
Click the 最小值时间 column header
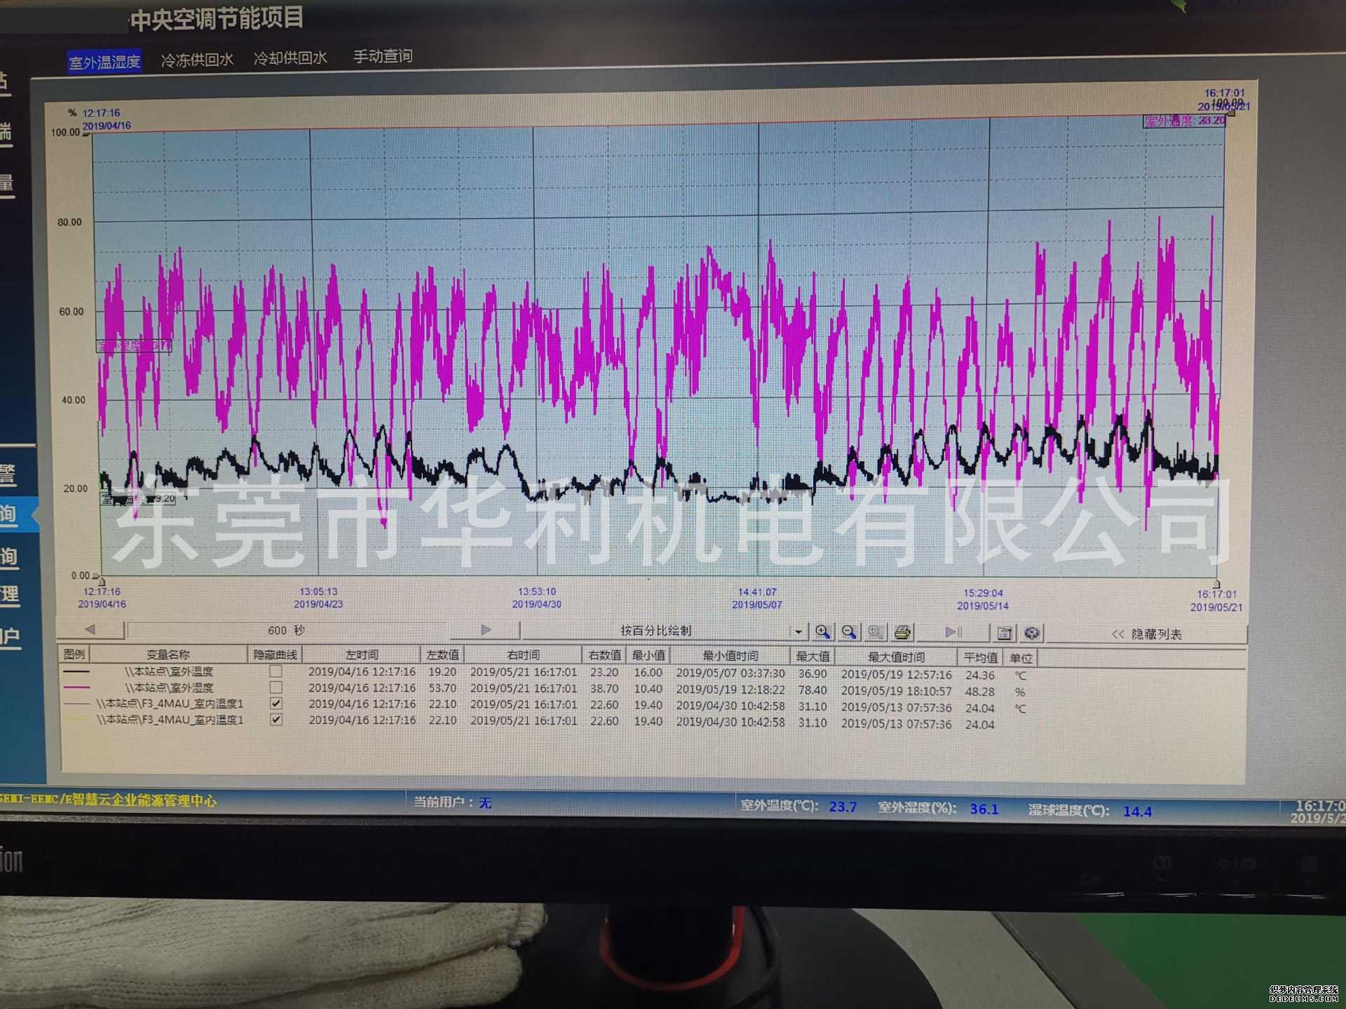click(x=730, y=656)
